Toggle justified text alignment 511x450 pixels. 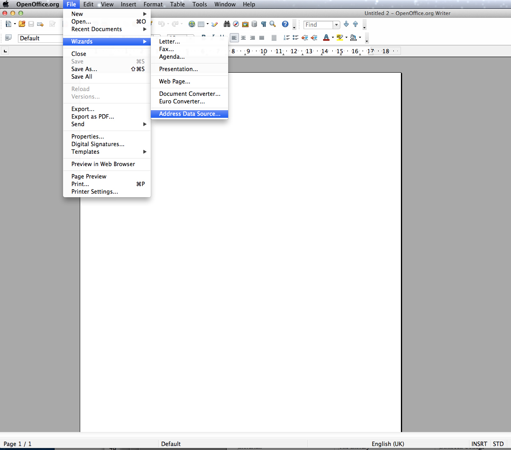pyautogui.click(x=261, y=38)
